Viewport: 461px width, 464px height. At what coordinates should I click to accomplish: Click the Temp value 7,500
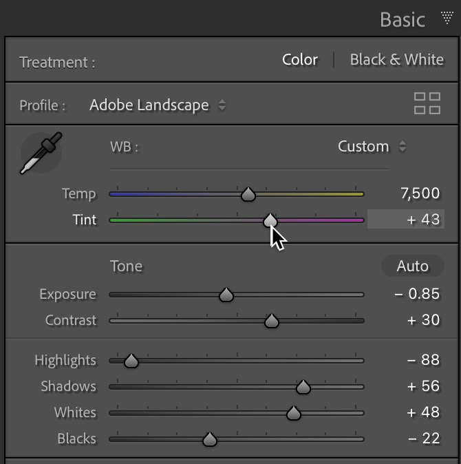click(x=420, y=193)
